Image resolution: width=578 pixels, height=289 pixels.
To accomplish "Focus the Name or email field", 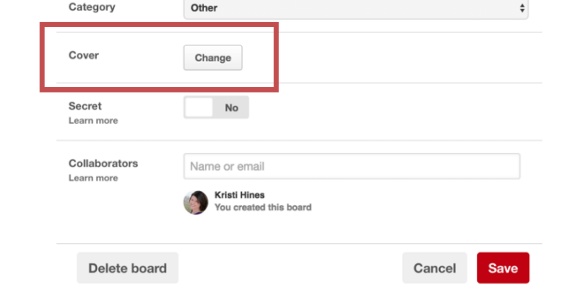I will pos(352,167).
